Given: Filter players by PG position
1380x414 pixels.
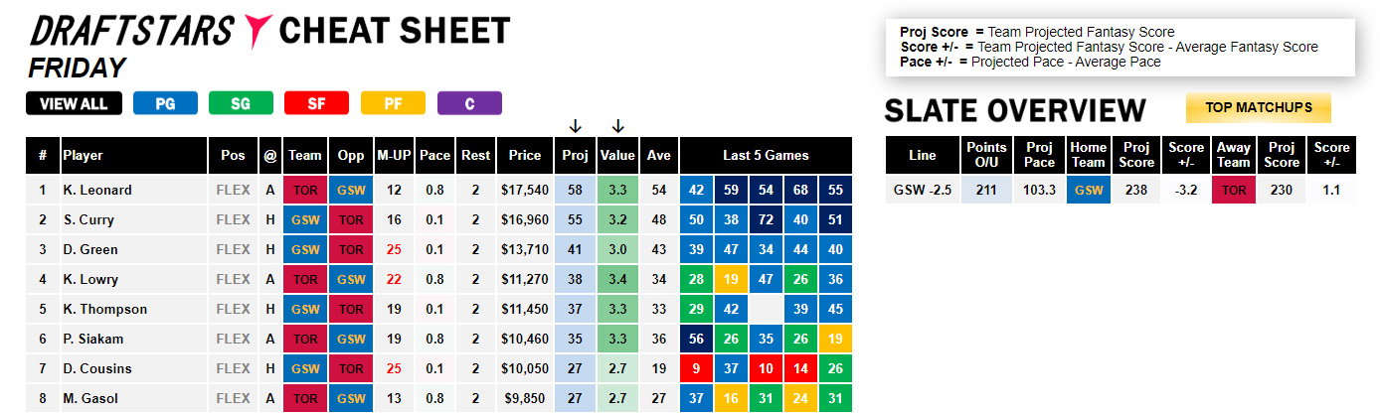Looking at the screenshot, I should 166,103.
